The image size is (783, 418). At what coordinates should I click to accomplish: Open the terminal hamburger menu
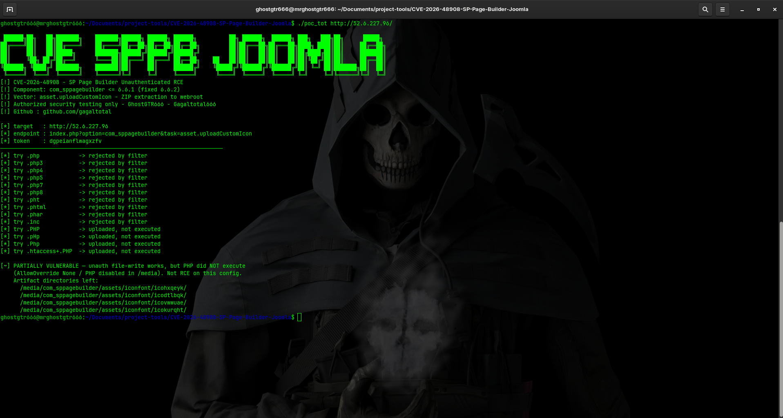coord(722,9)
